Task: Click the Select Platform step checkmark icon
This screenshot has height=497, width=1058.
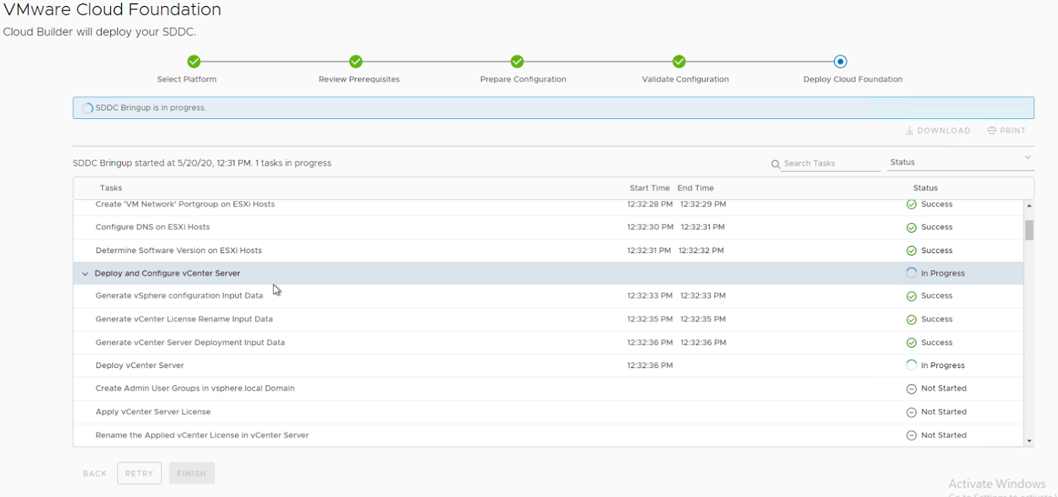Action: coord(194,61)
